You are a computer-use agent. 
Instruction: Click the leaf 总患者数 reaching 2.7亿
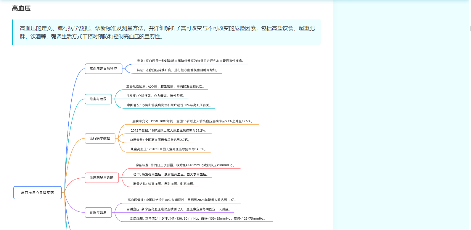pos(160,140)
